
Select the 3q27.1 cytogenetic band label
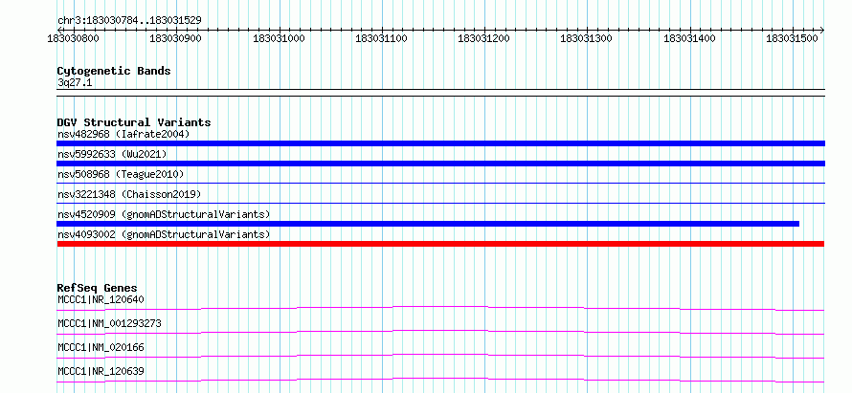(75, 83)
